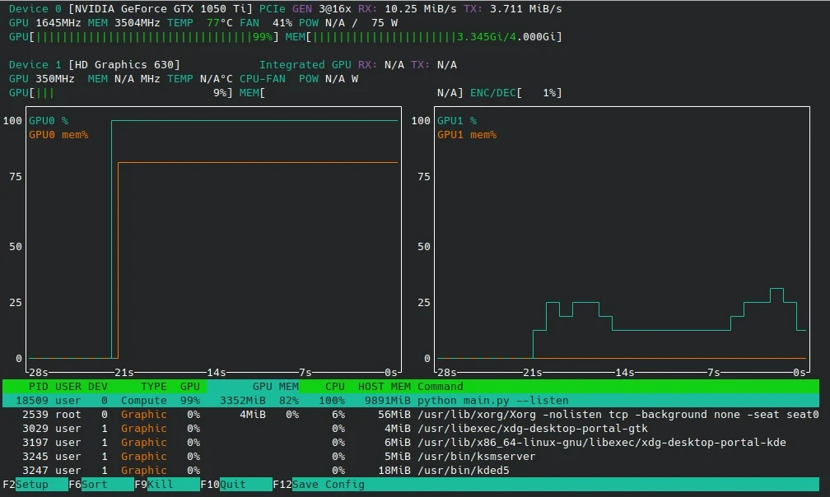Select the ksmserver process row
Viewport: 830px width, 497px height.
(x=412, y=457)
